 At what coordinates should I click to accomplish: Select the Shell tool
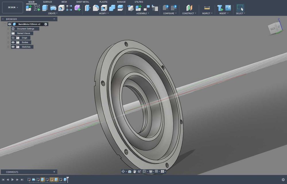[x=104, y=8]
